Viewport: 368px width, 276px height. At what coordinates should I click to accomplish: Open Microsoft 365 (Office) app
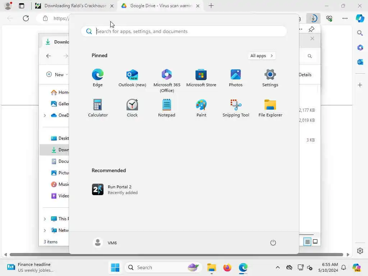point(167,81)
